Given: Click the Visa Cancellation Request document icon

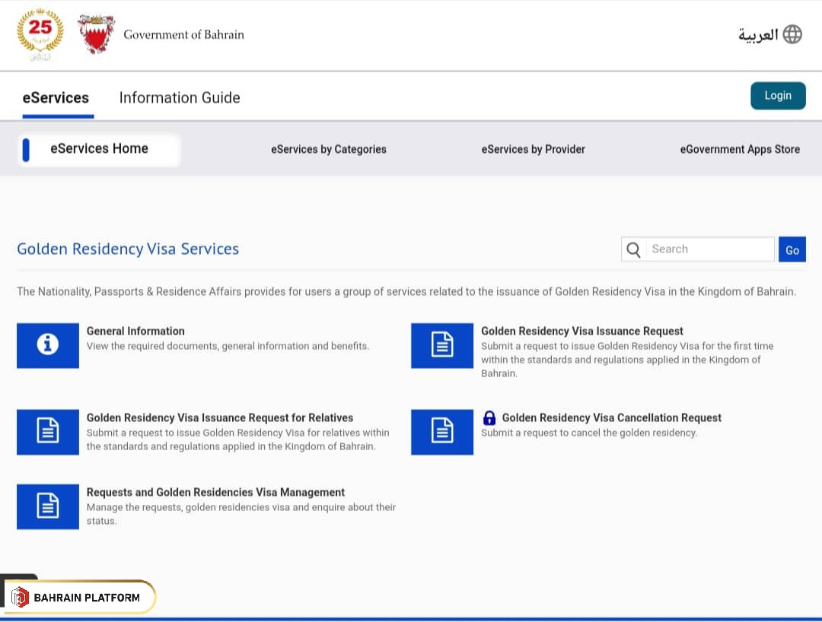Looking at the screenshot, I should 442,432.
